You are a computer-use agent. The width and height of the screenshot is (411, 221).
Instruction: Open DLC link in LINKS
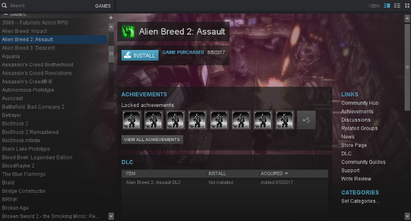click(x=346, y=153)
